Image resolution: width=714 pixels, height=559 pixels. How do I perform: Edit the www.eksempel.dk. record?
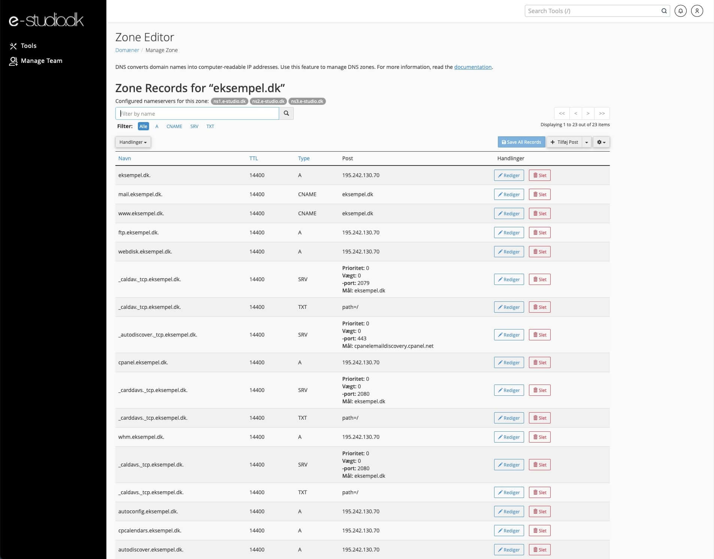509,213
